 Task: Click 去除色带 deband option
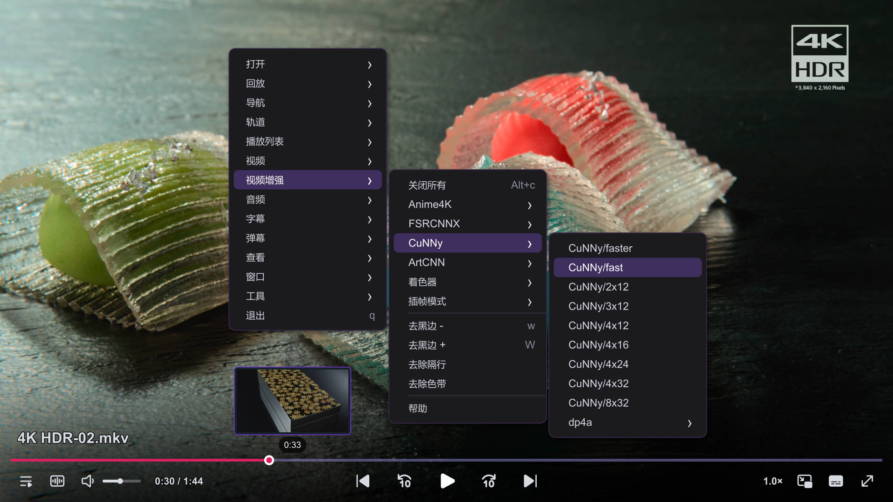(467, 384)
